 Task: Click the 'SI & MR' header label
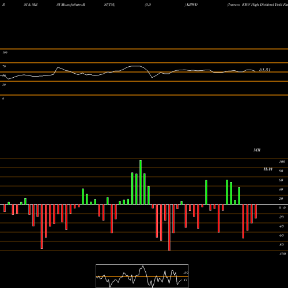[x=31, y=5]
